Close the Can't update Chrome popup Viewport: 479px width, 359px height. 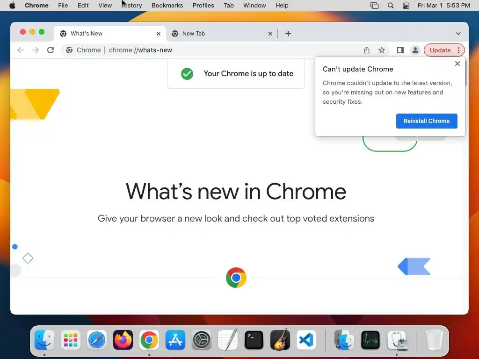(x=457, y=64)
